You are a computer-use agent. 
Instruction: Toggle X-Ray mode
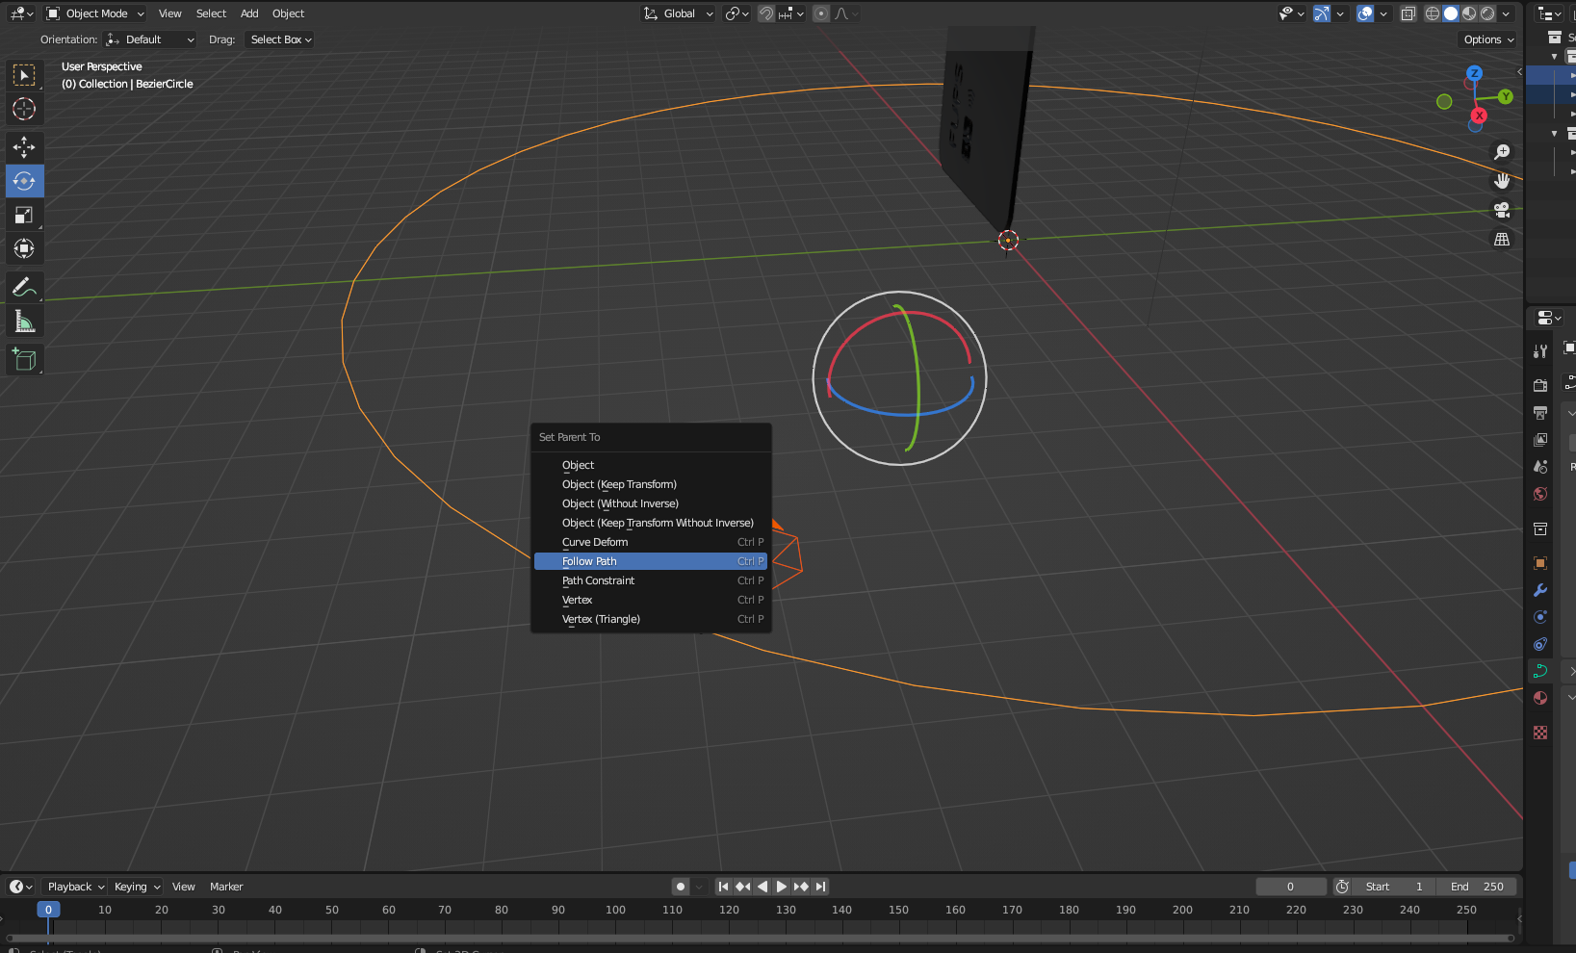(1408, 13)
